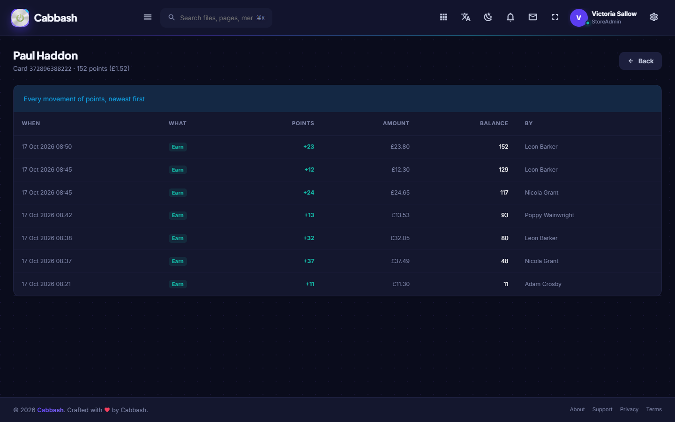Image resolution: width=675 pixels, height=422 pixels.
Task: Open the Privacy footer link
Action: (629, 409)
